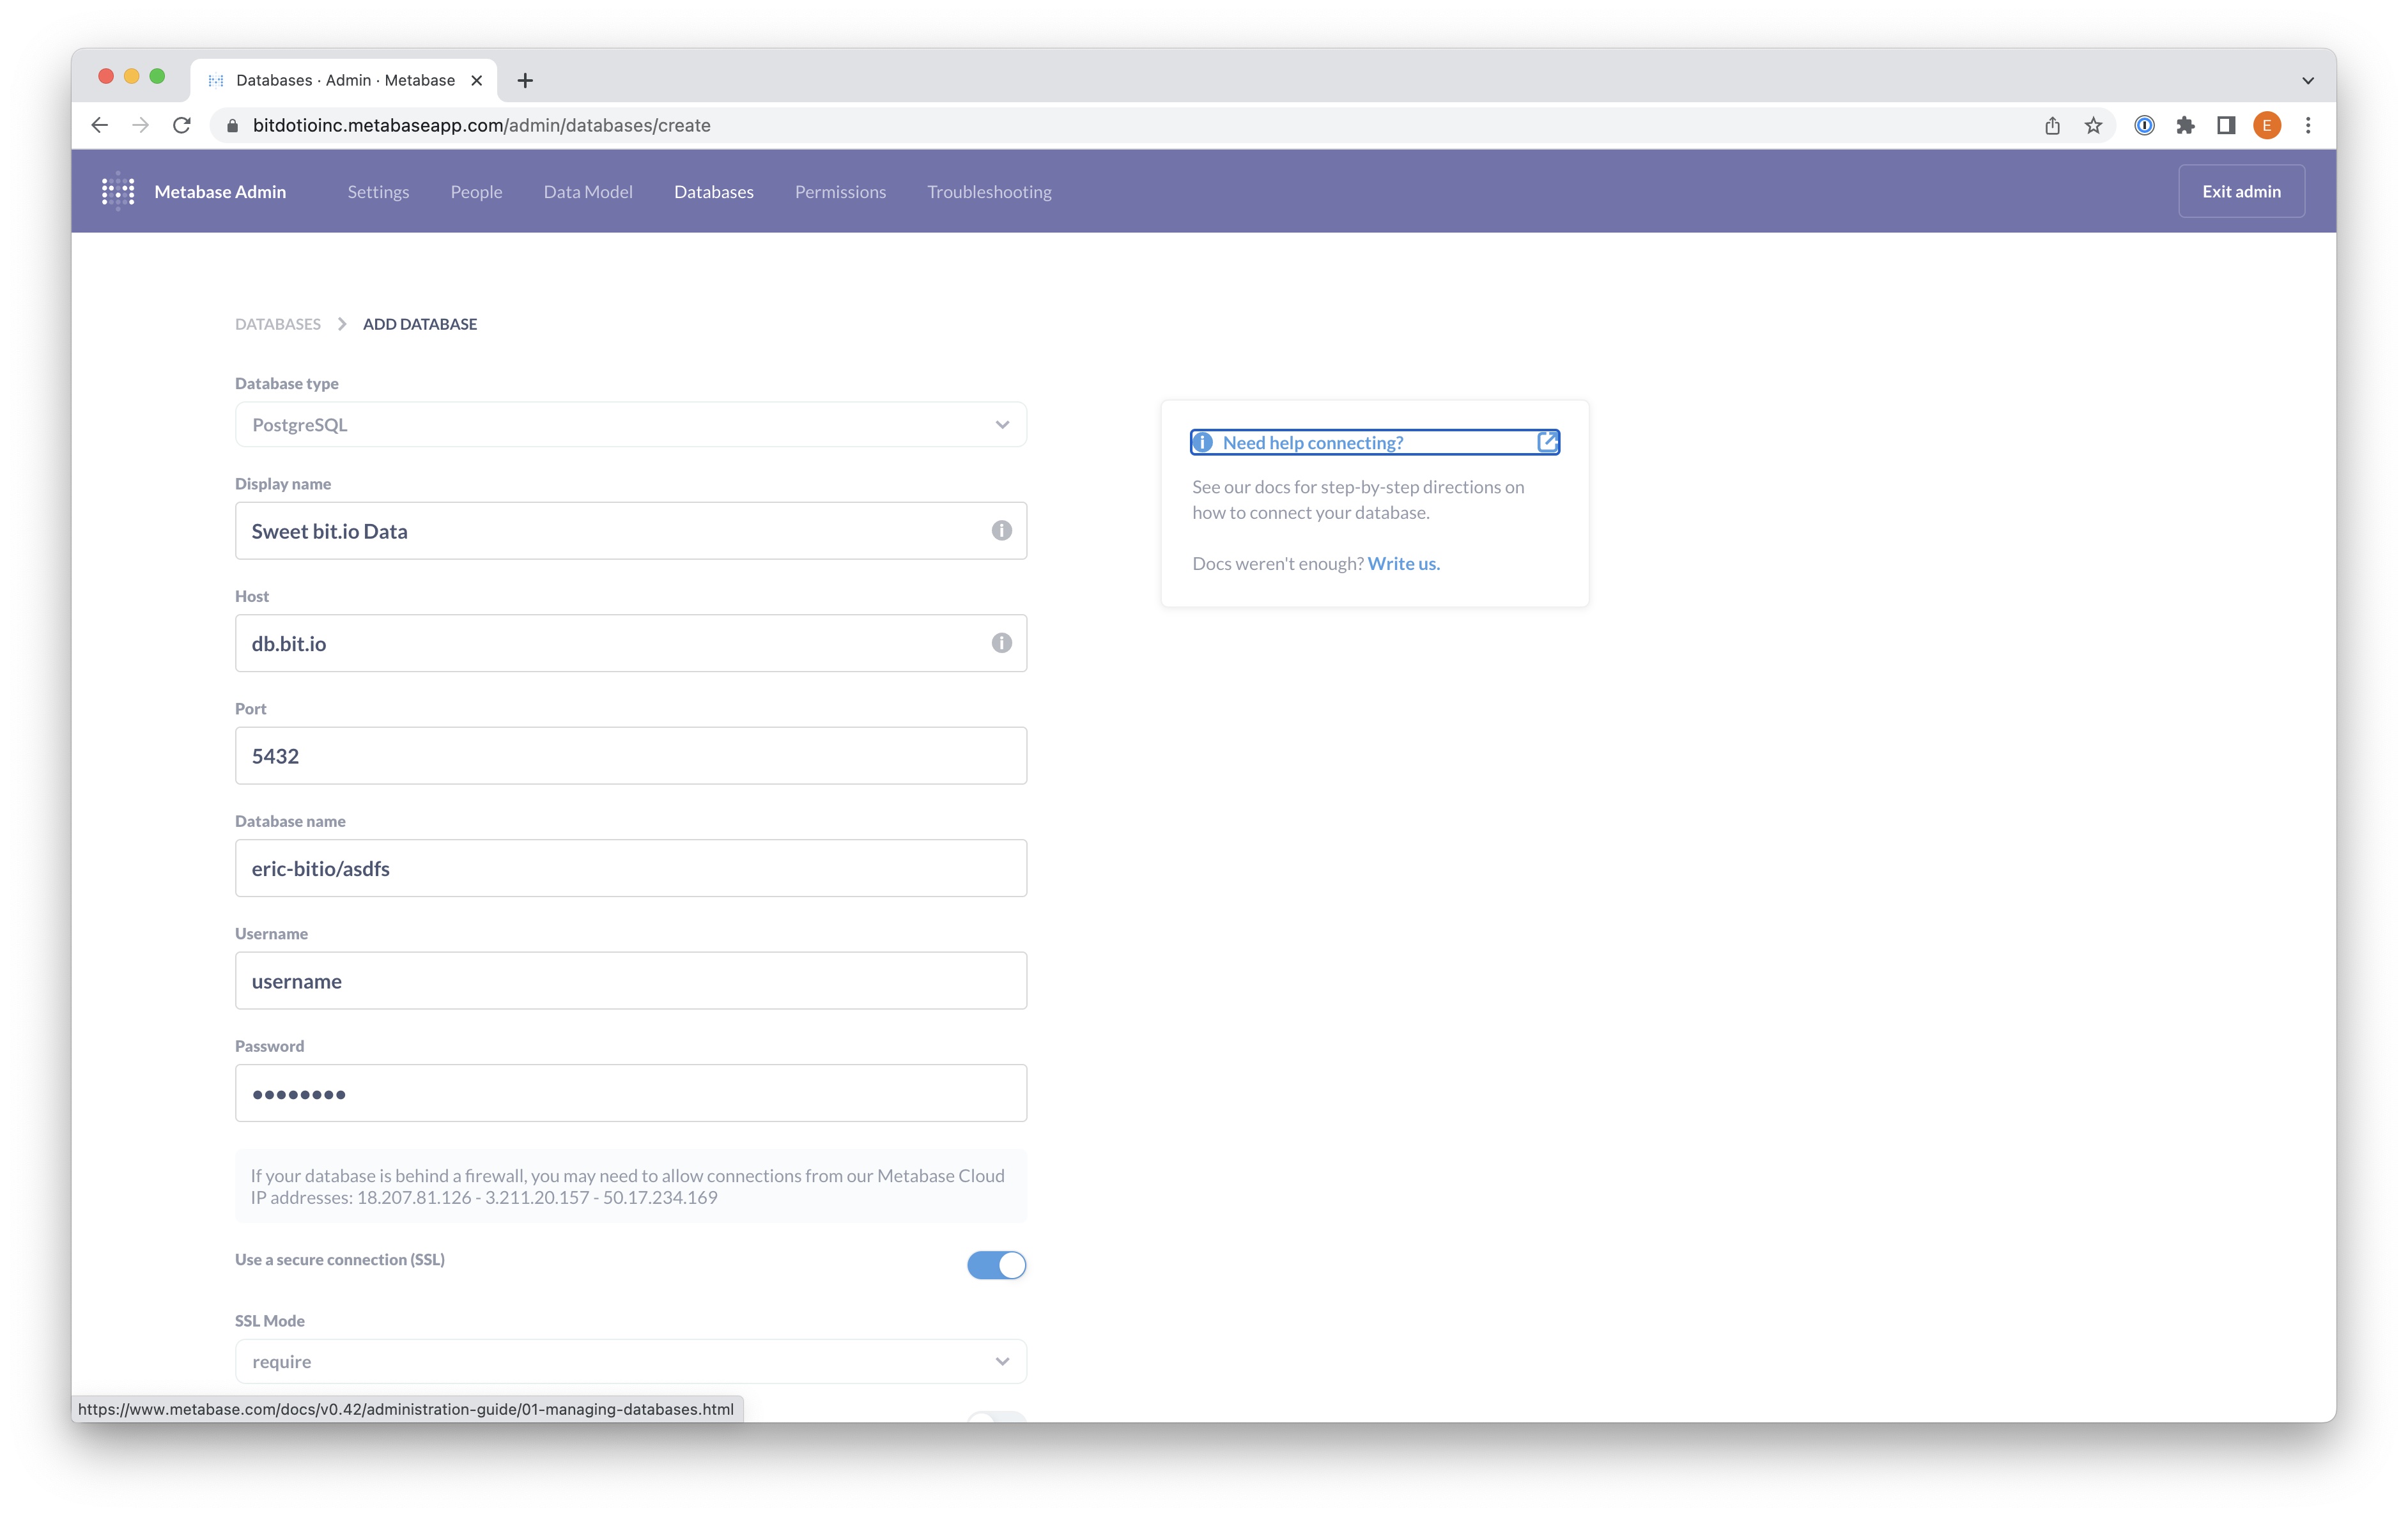Open the Database type PostgreSQL dropdown
Image resolution: width=2408 pixels, height=1517 pixels.
coord(630,425)
